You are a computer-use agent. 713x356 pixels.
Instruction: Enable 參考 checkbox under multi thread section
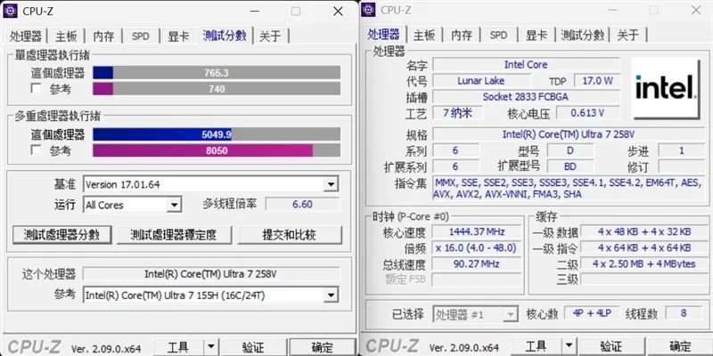tap(36, 150)
